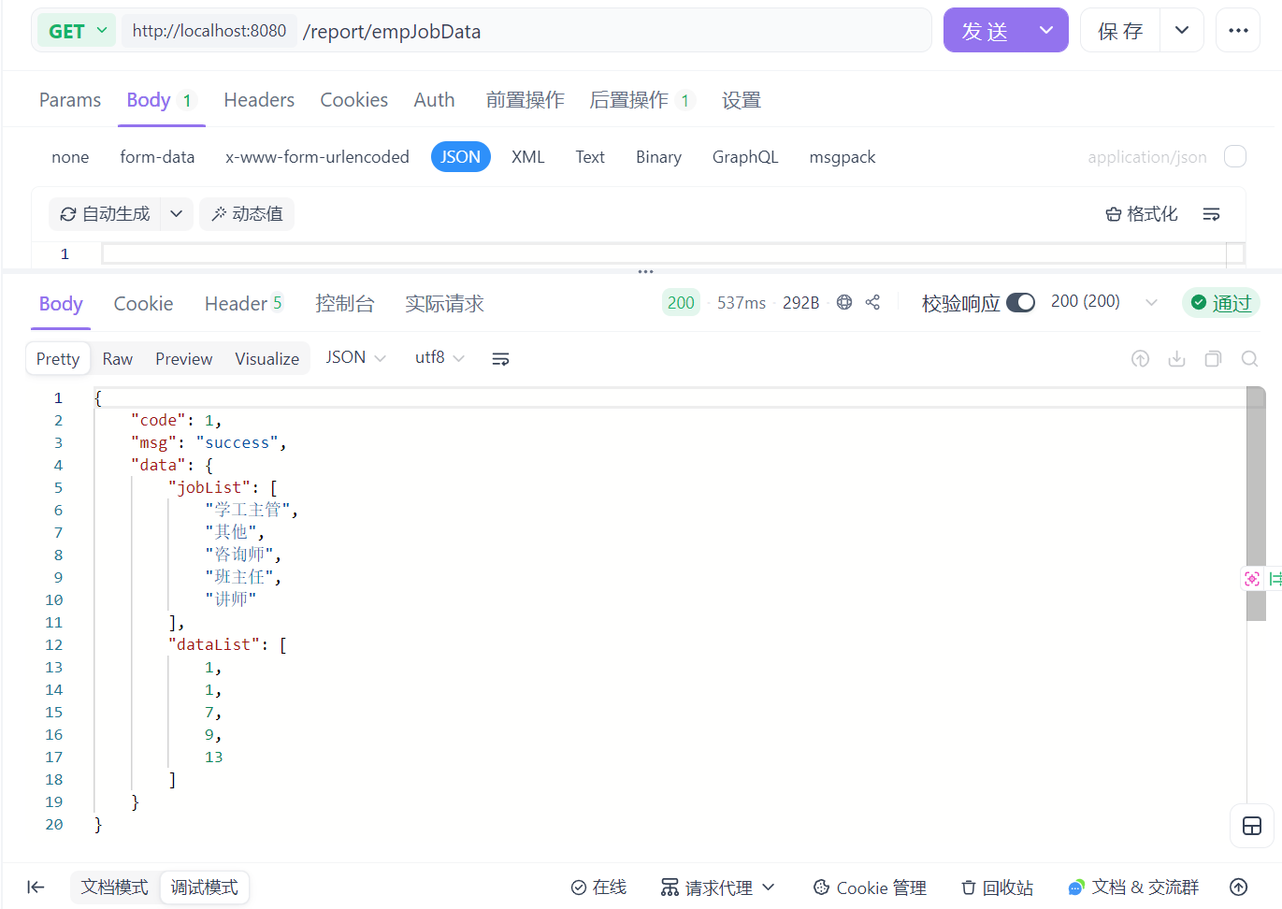The height and width of the screenshot is (909, 1282).
Task: Switch to response Cookie tab
Action: coord(143,304)
